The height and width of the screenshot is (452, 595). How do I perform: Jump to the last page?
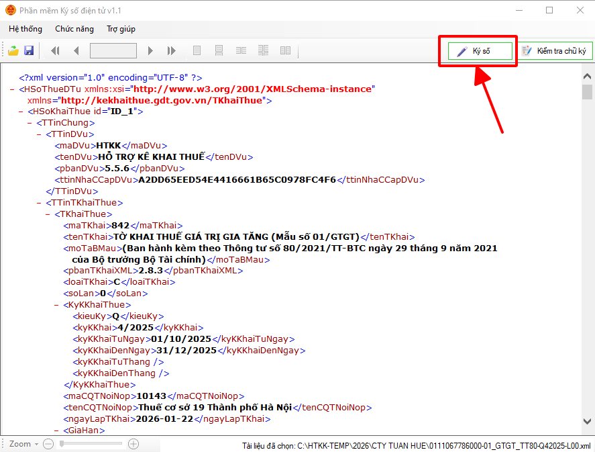click(171, 51)
